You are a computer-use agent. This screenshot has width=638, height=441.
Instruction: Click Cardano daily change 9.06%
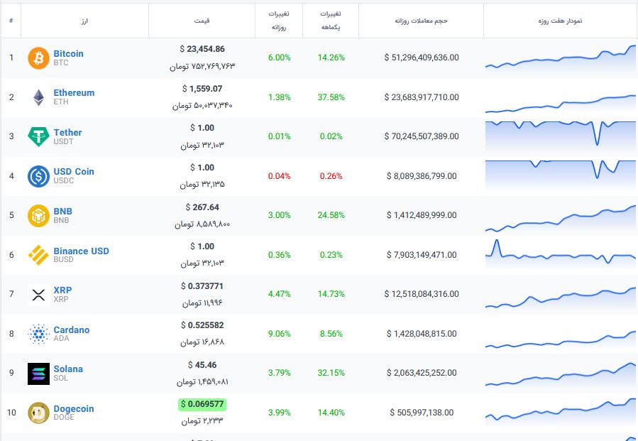click(279, 334)
